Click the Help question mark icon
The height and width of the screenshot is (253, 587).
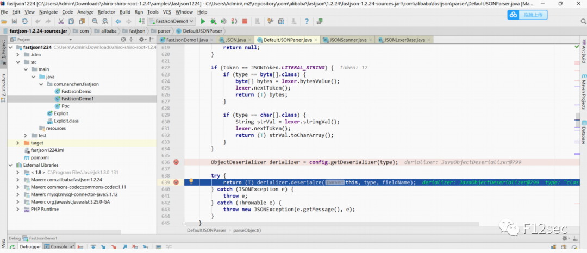(307, 21)
